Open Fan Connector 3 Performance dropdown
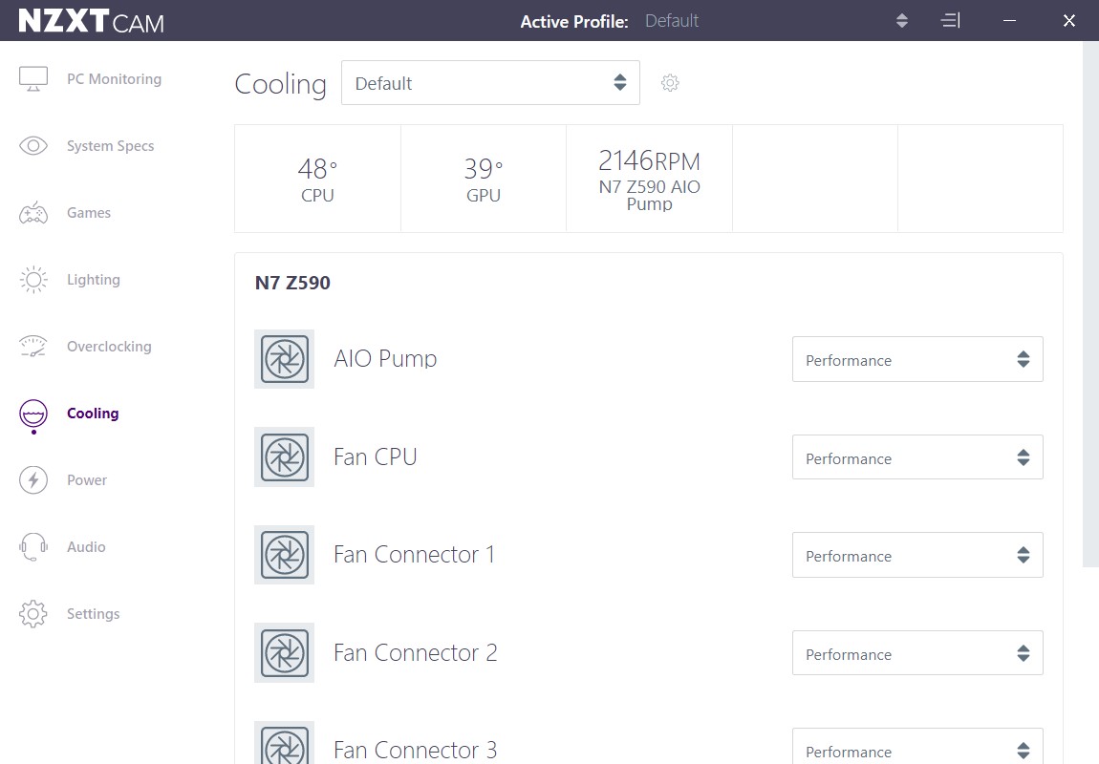Image resolution: width=1099 pixels, height=764 pixels. (917, 747)
